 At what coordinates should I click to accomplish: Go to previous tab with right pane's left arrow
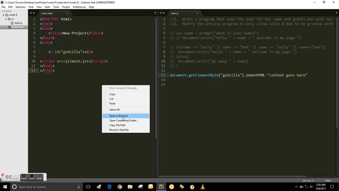pos(160,13)
